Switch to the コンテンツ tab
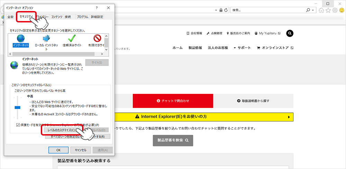This screenshot has width=346, height=169. 57,17
